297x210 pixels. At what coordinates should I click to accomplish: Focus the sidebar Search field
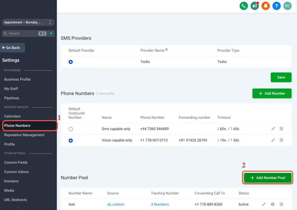(25, 34)
